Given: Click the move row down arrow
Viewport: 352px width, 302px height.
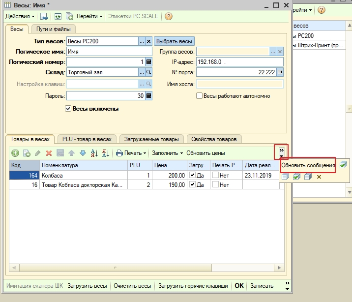Looking at the screenshot, I should click(x=83, y=153).
